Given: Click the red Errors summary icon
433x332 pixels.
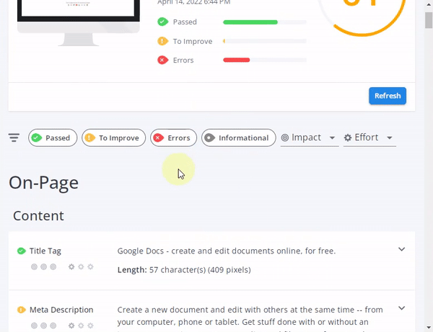Looking at the screenshot, I should 162,60.
